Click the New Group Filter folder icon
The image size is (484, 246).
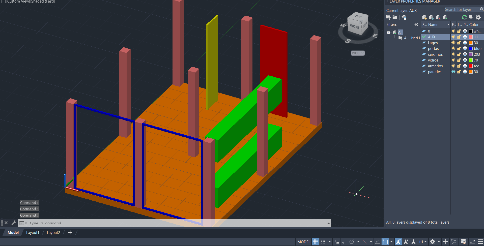[x=395, y=17]
